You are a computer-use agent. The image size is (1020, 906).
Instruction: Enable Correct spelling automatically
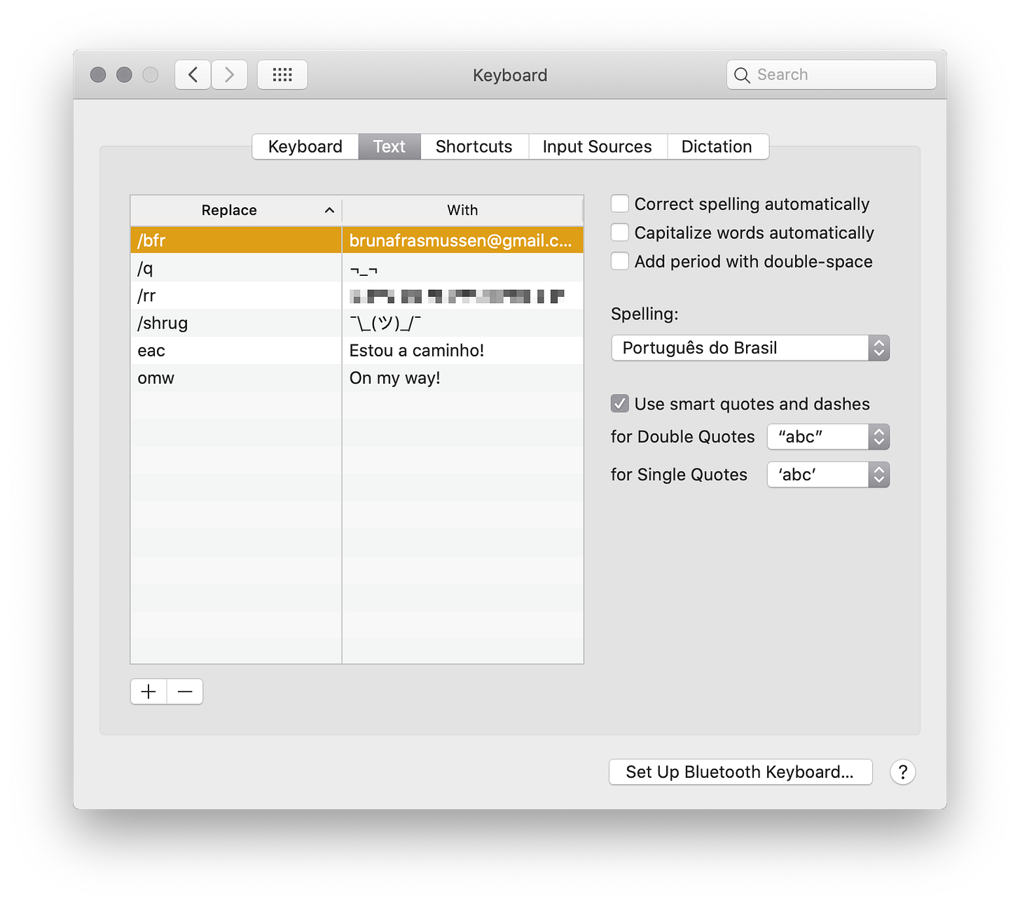(619, 204)
